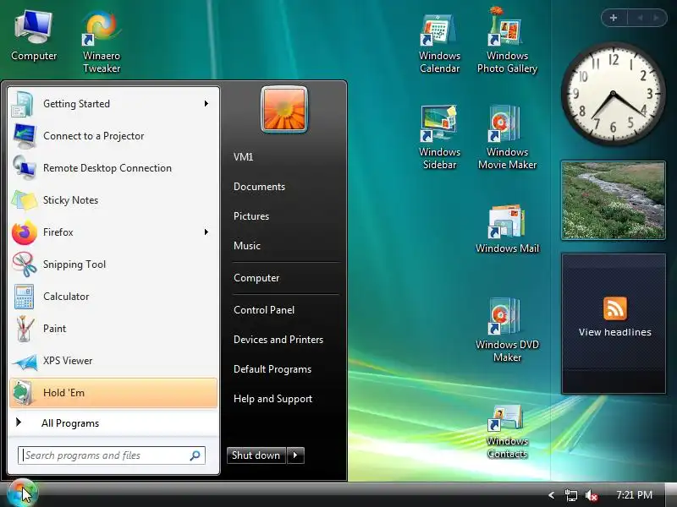
Task: Click the Snipping Tool scissors icon
Action: pyautogui.click(x=25, y=264)
